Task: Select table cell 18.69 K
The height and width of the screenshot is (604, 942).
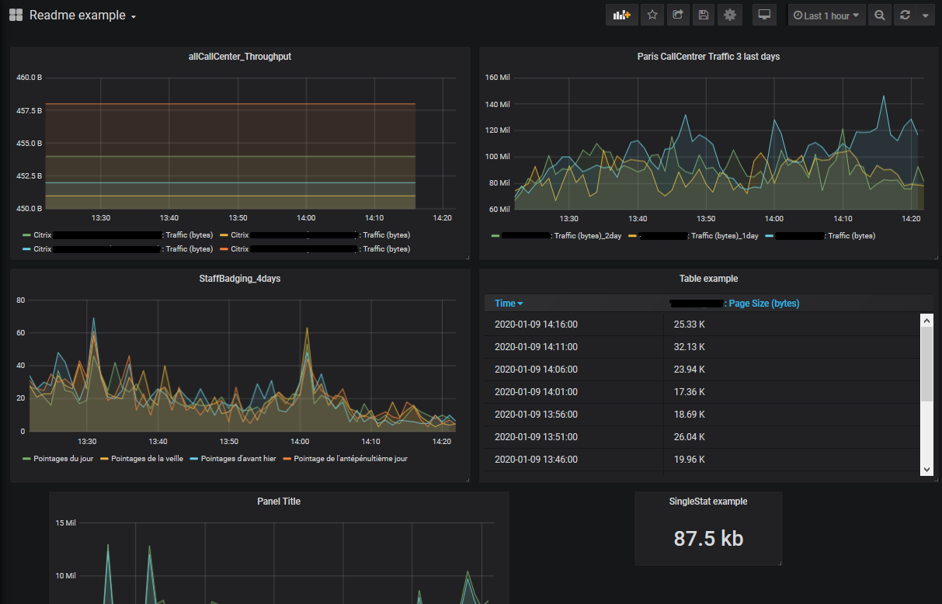Action: (x=689, y=415)
